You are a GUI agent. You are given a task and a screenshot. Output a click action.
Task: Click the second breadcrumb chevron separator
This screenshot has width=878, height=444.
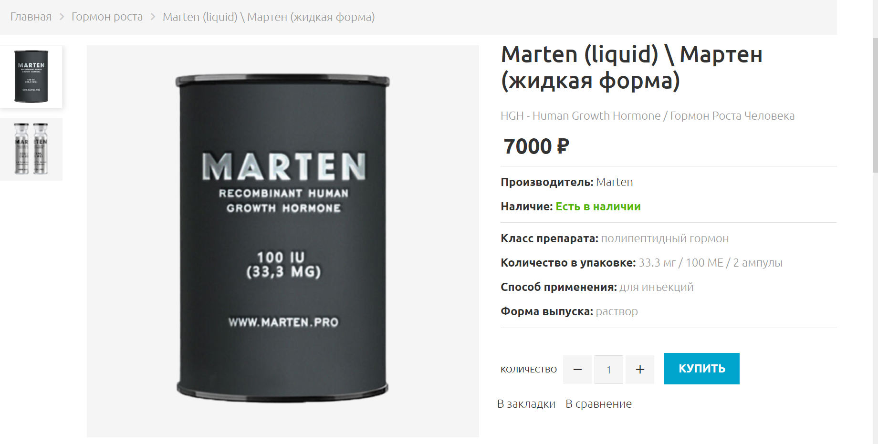153,17
